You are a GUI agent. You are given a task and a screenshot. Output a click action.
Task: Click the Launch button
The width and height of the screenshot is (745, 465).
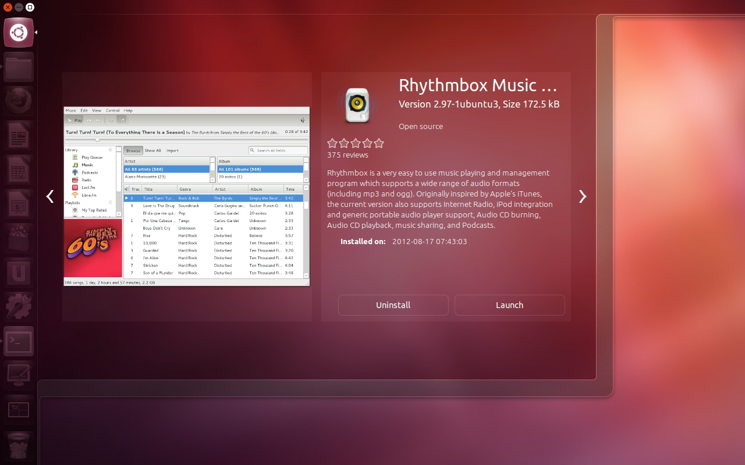(510, 305)
